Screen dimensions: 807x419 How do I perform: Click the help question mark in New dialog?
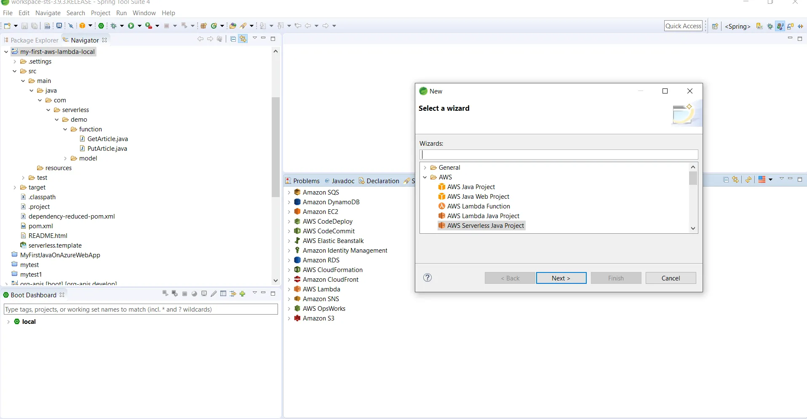(428, 278)
